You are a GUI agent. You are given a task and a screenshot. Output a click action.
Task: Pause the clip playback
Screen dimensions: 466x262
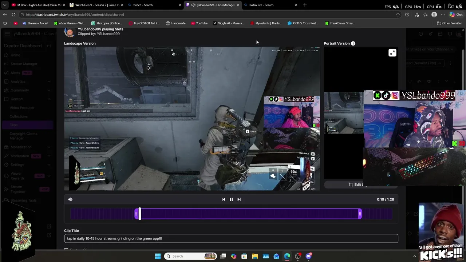(x=231, y=199)
